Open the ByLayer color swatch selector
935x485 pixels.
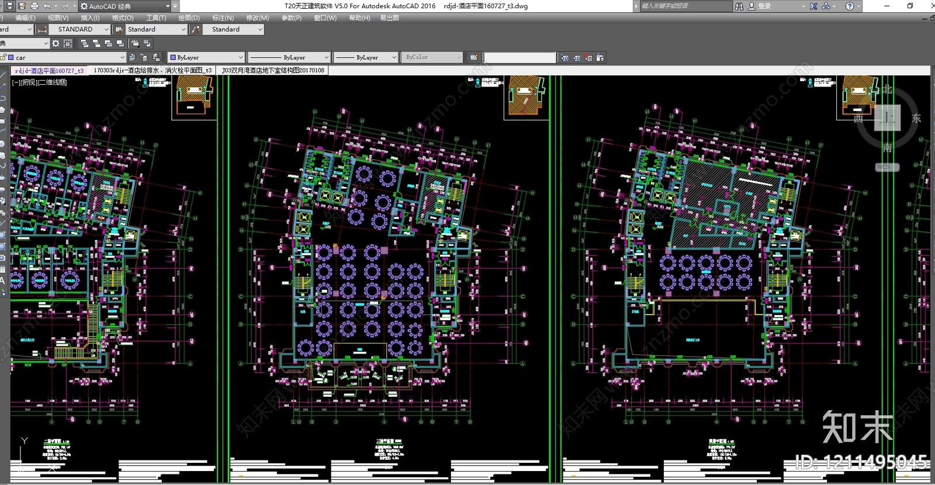click(206, 57)
